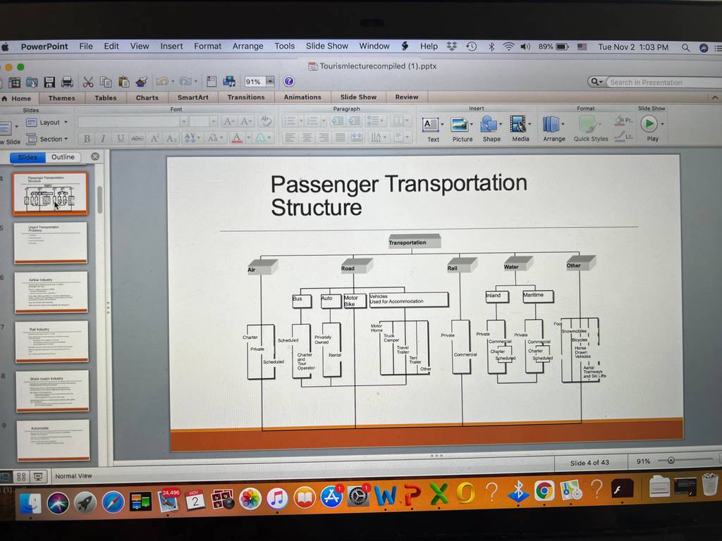The height and width of the screenshot is (541, 722).
Task: Click the Normal View button
Action: (x=5, y=477)
